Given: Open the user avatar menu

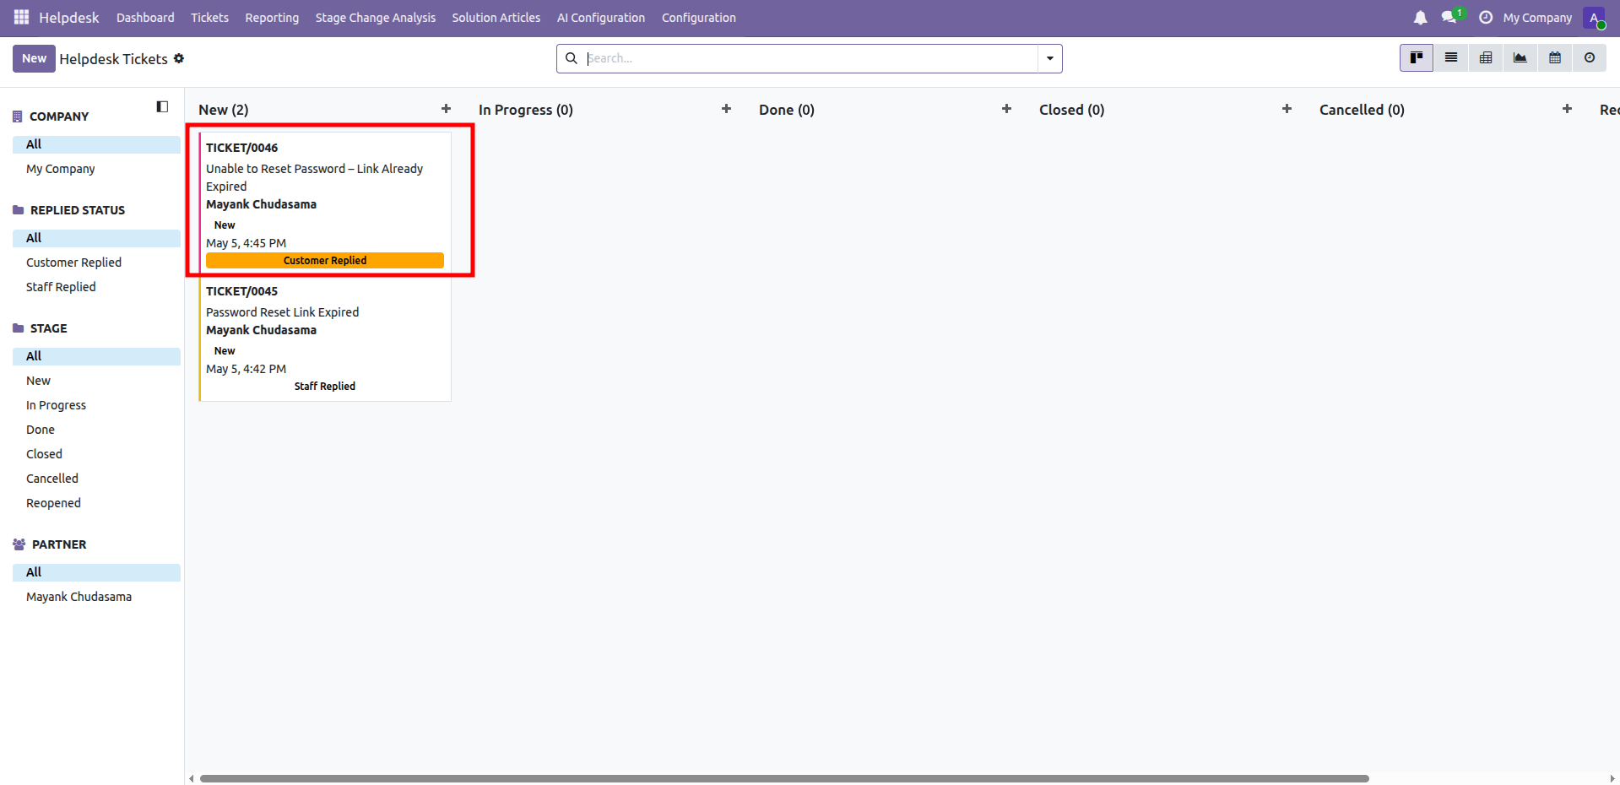Looking at the screenshot, I should 1594,18.
